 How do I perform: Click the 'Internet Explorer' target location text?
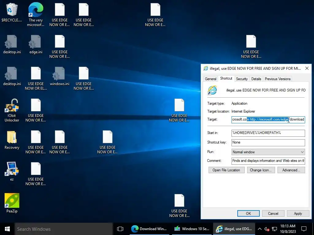243,111
